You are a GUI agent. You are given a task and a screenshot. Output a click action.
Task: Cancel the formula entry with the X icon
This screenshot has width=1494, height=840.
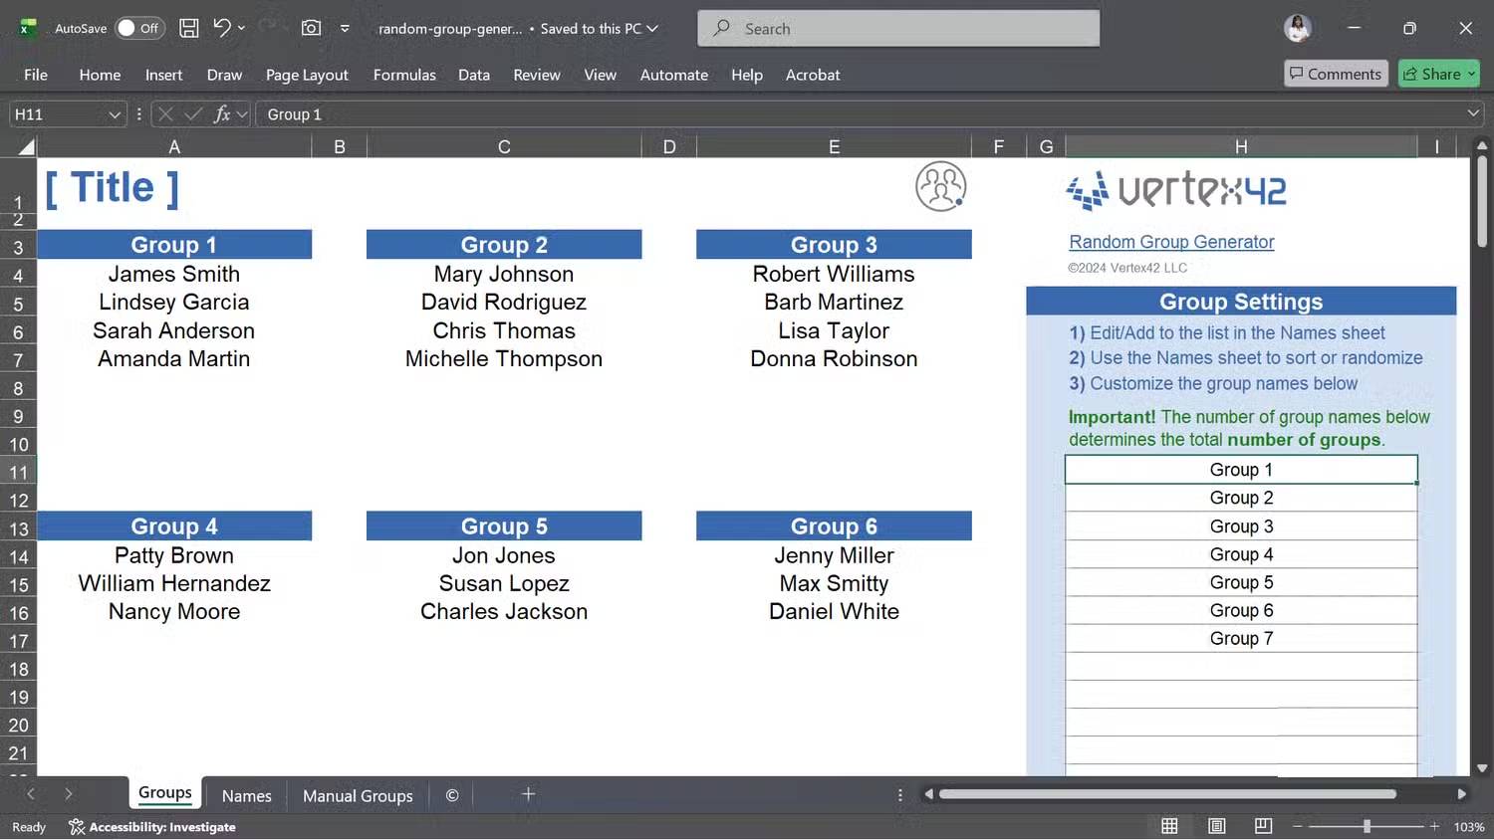[164, 113]
